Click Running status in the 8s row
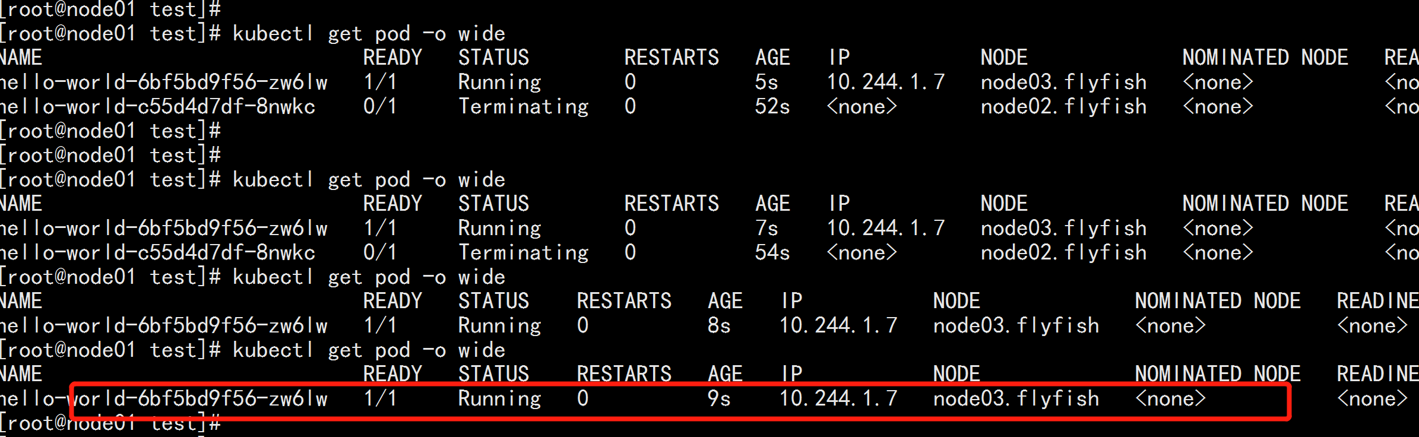This screenshot has width=1419, height=437. [500, 326]
